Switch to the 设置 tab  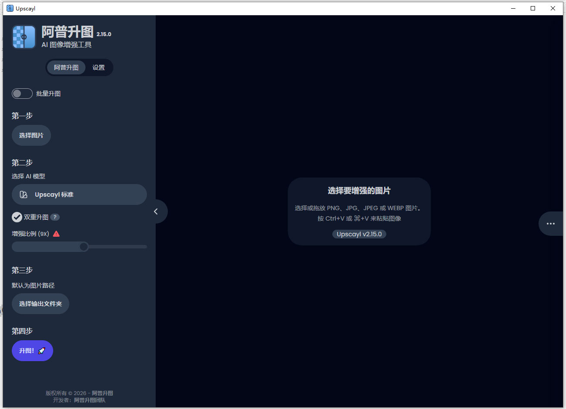pyautogui.click(x=99, y=67)
